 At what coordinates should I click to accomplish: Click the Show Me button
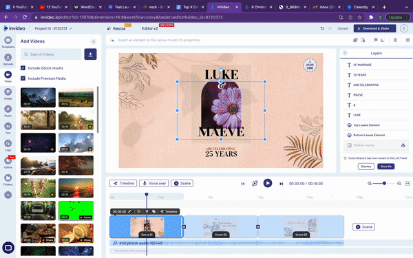386,166
